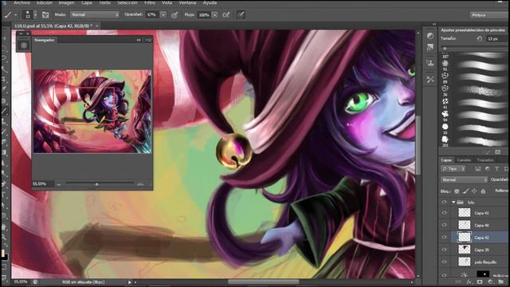Lock layer position icon
Viewport: 510px width, 287px height.
click(x=474, y=191)
